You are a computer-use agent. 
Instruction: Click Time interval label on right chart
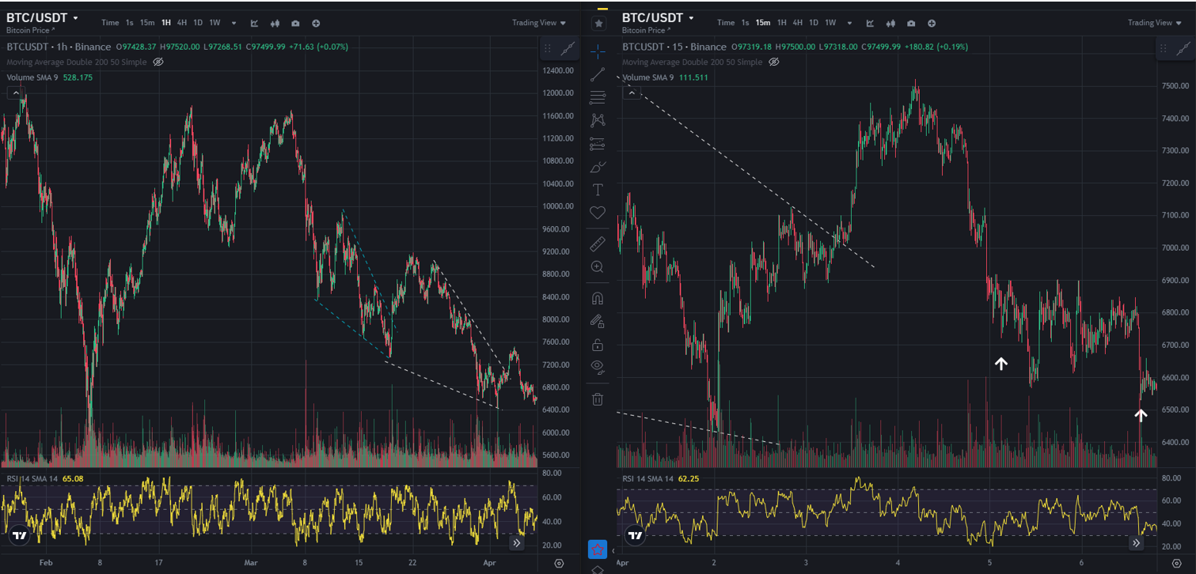[726, 23]
